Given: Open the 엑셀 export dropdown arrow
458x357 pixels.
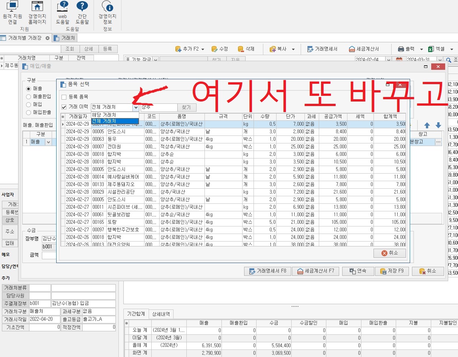Looking at the screenshot, I should (x=452, y=49).
